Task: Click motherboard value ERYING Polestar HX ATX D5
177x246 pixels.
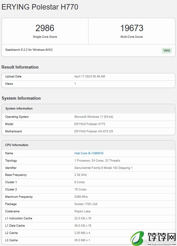Action: pos(94,131)
